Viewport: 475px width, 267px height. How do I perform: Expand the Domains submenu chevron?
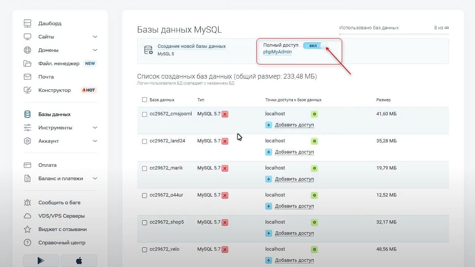[95, 50]
